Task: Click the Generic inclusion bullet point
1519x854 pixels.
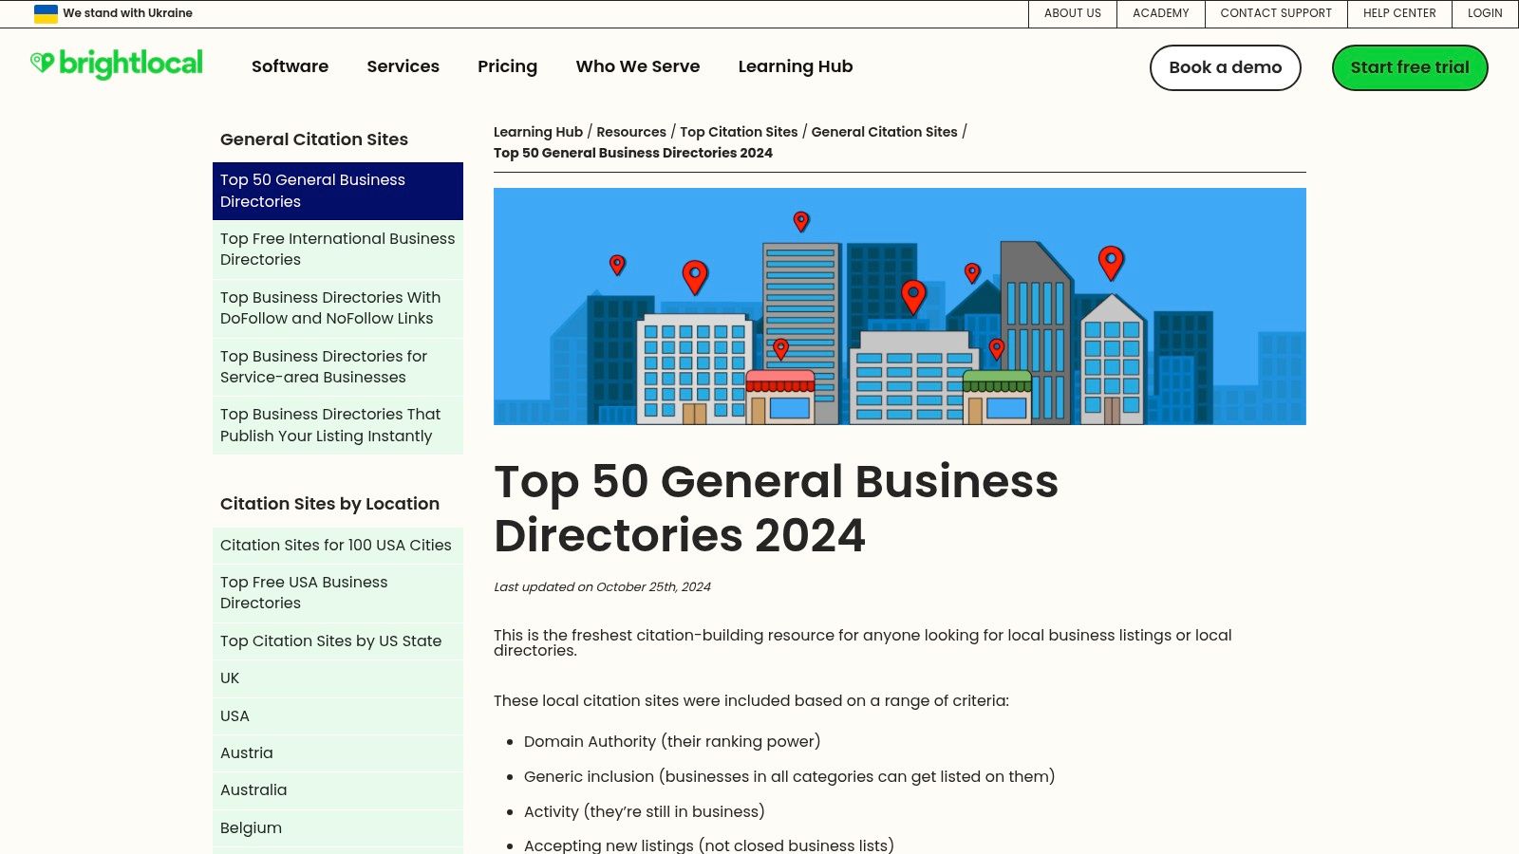Action: click(789, 777)
